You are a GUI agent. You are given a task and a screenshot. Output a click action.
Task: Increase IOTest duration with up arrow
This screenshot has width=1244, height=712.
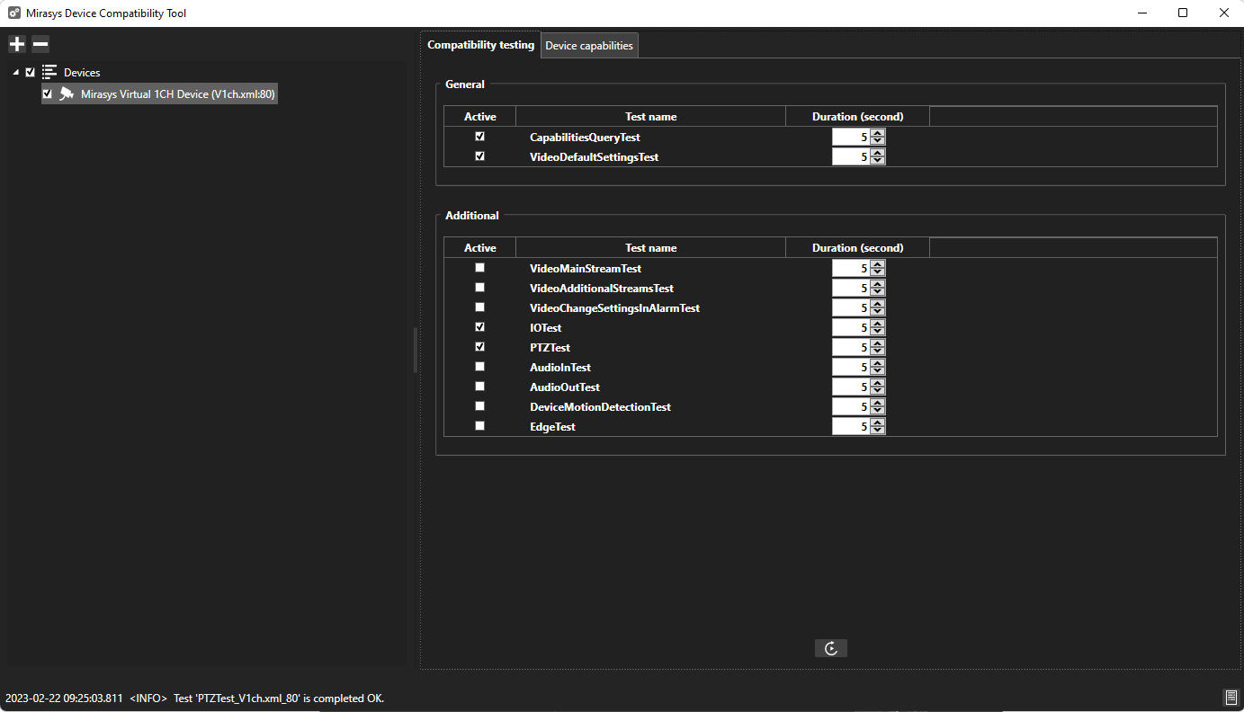(878, 324)
